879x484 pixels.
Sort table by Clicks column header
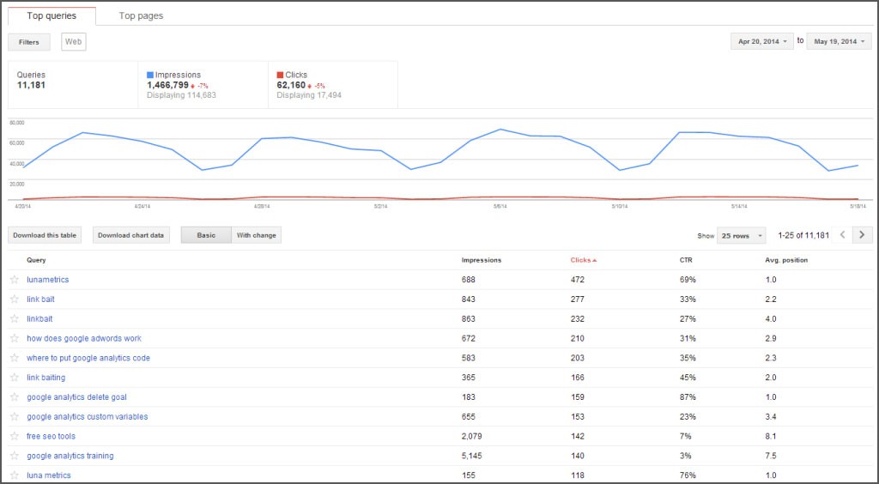(583, 260)
